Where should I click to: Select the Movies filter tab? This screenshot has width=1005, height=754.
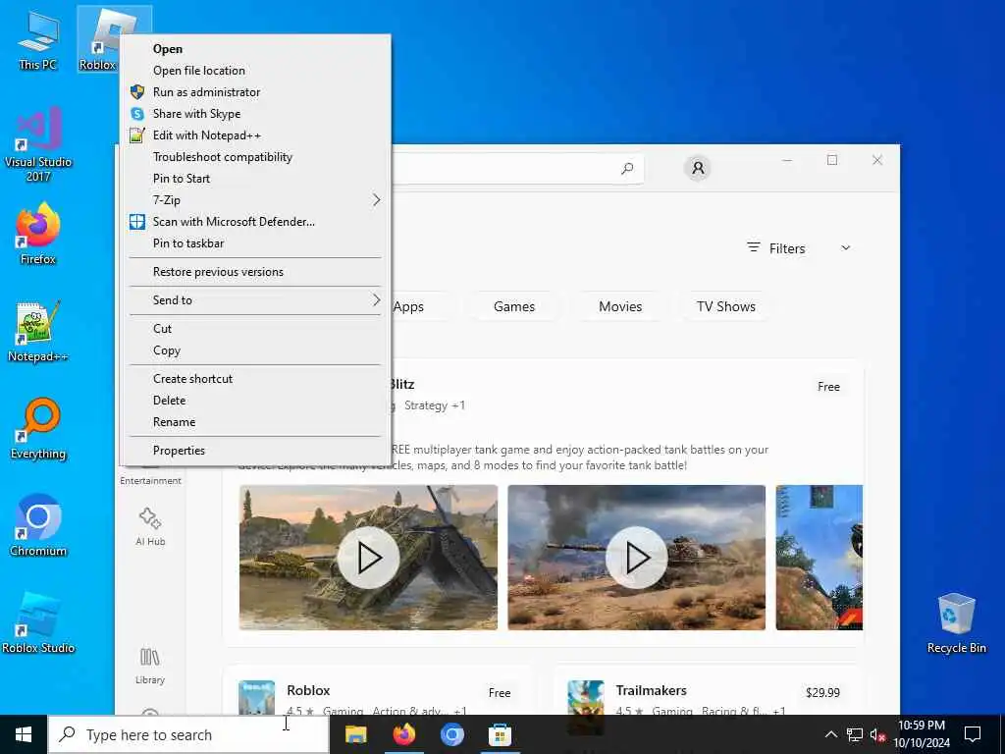(x=620, y=306)
